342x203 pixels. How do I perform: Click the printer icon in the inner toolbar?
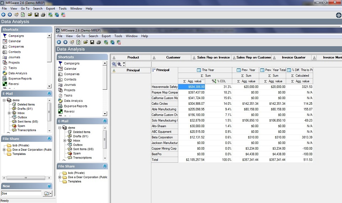click(99, 42)
